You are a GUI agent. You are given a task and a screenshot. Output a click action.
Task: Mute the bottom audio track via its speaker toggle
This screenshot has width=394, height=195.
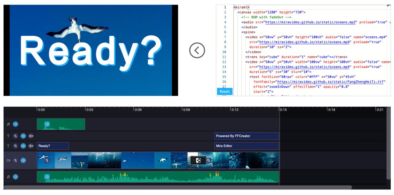(15, 177)
